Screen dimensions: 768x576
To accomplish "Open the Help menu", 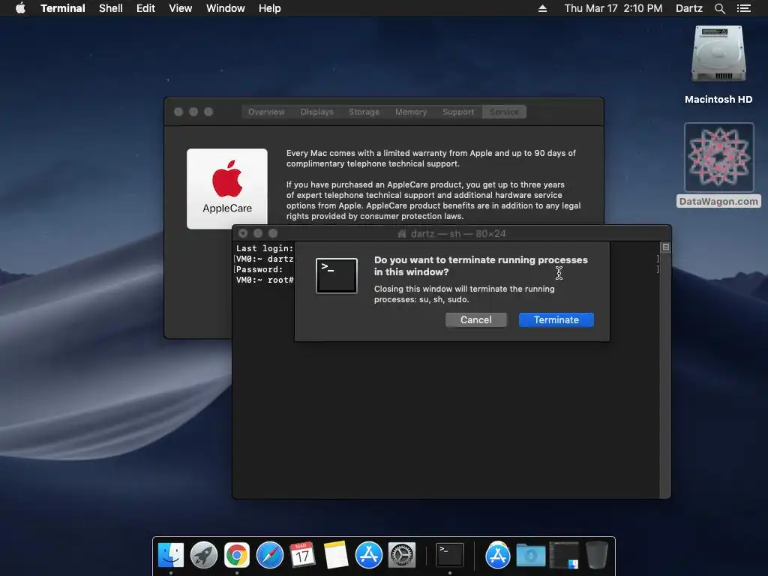I will coord(270,8).
